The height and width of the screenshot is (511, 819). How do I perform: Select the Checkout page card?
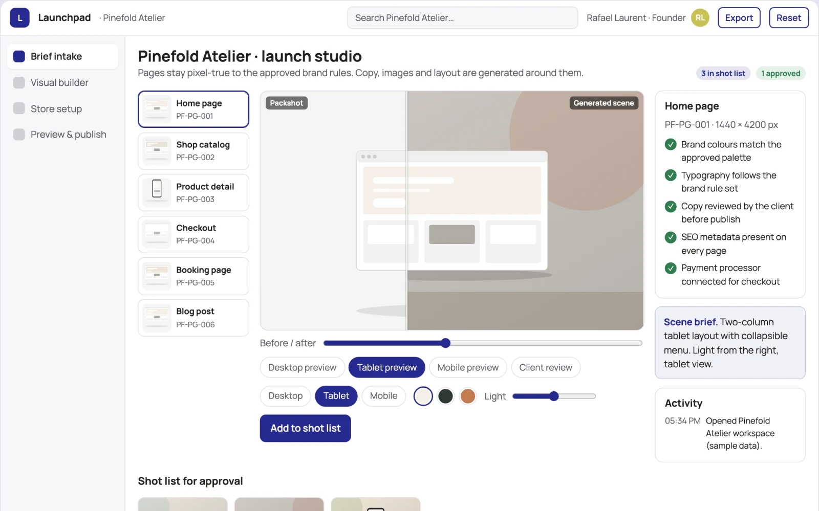(193, 234)
